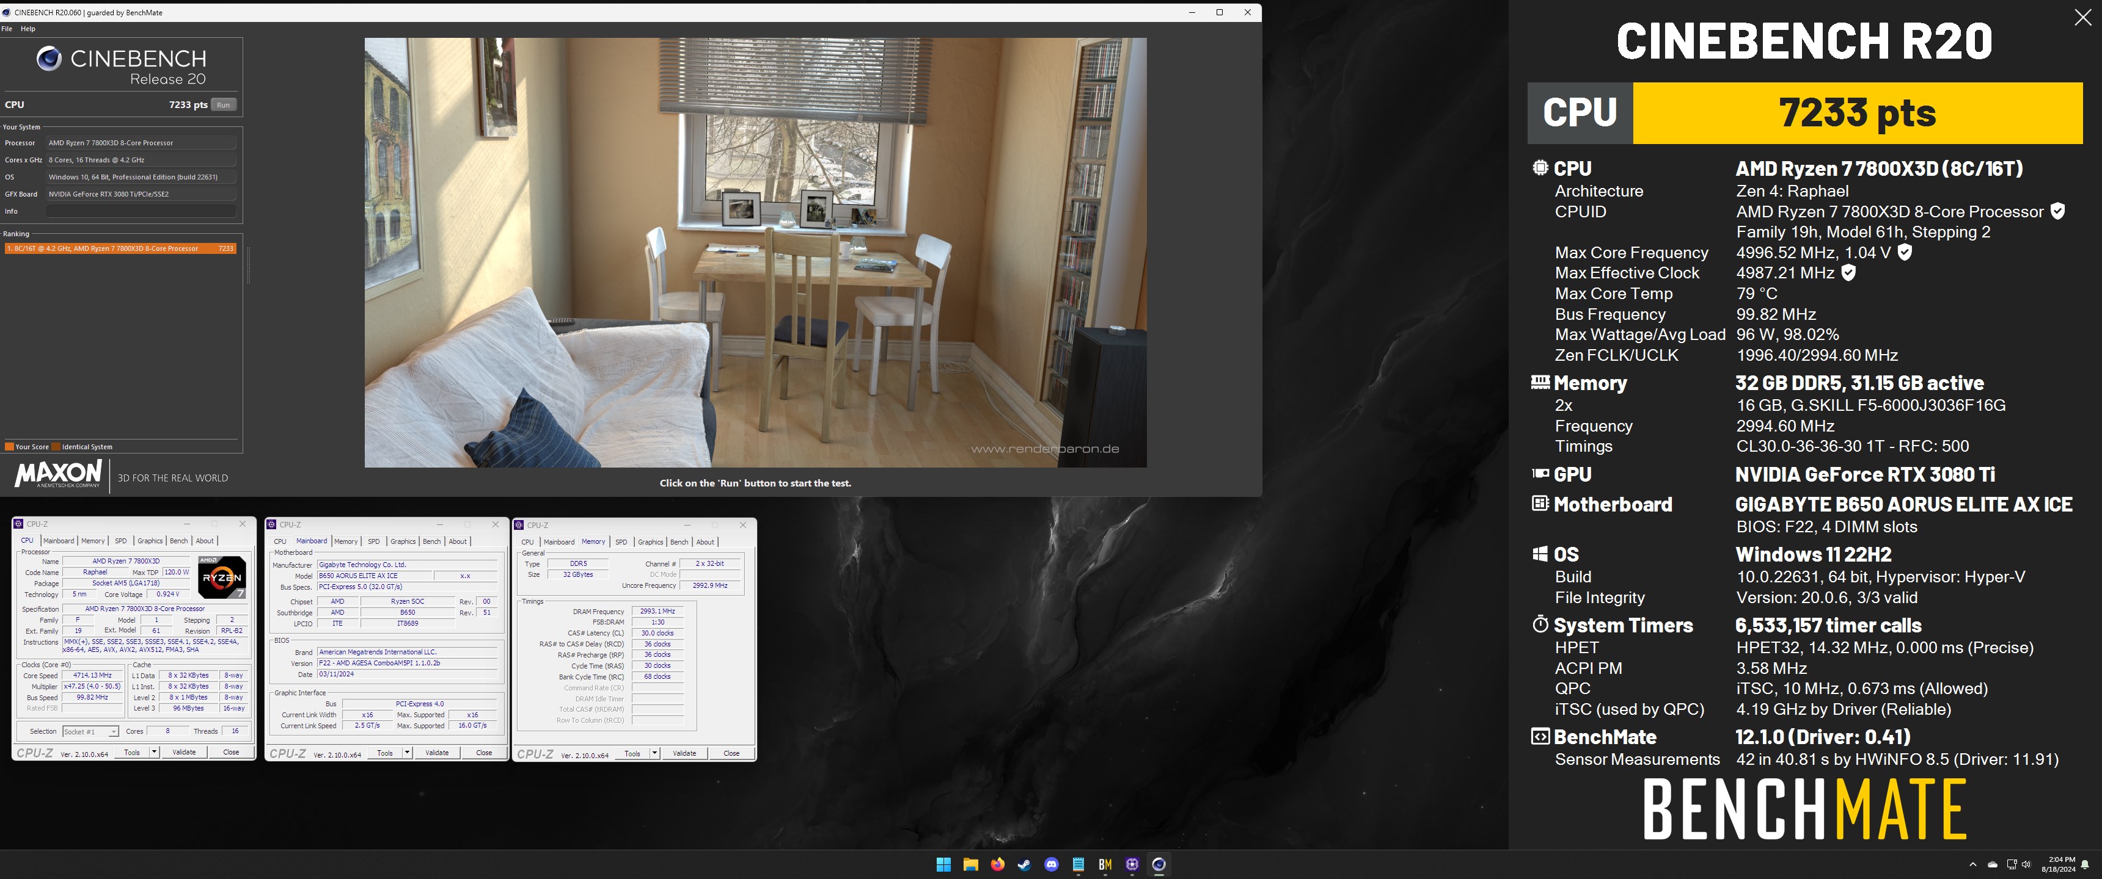Switch to Cinebench taskbar icon
The image size is (2102, 879).
[1159, 864]
